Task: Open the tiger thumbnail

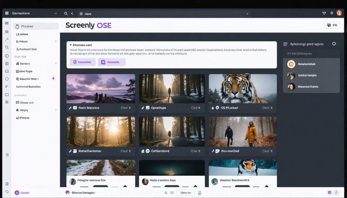Action: click(x=243, y=89)
